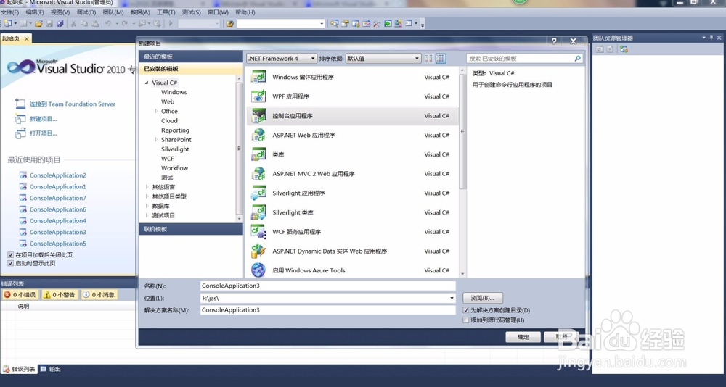Open the 帮助(H) menu
726x387 pixels.
[245, 12]
